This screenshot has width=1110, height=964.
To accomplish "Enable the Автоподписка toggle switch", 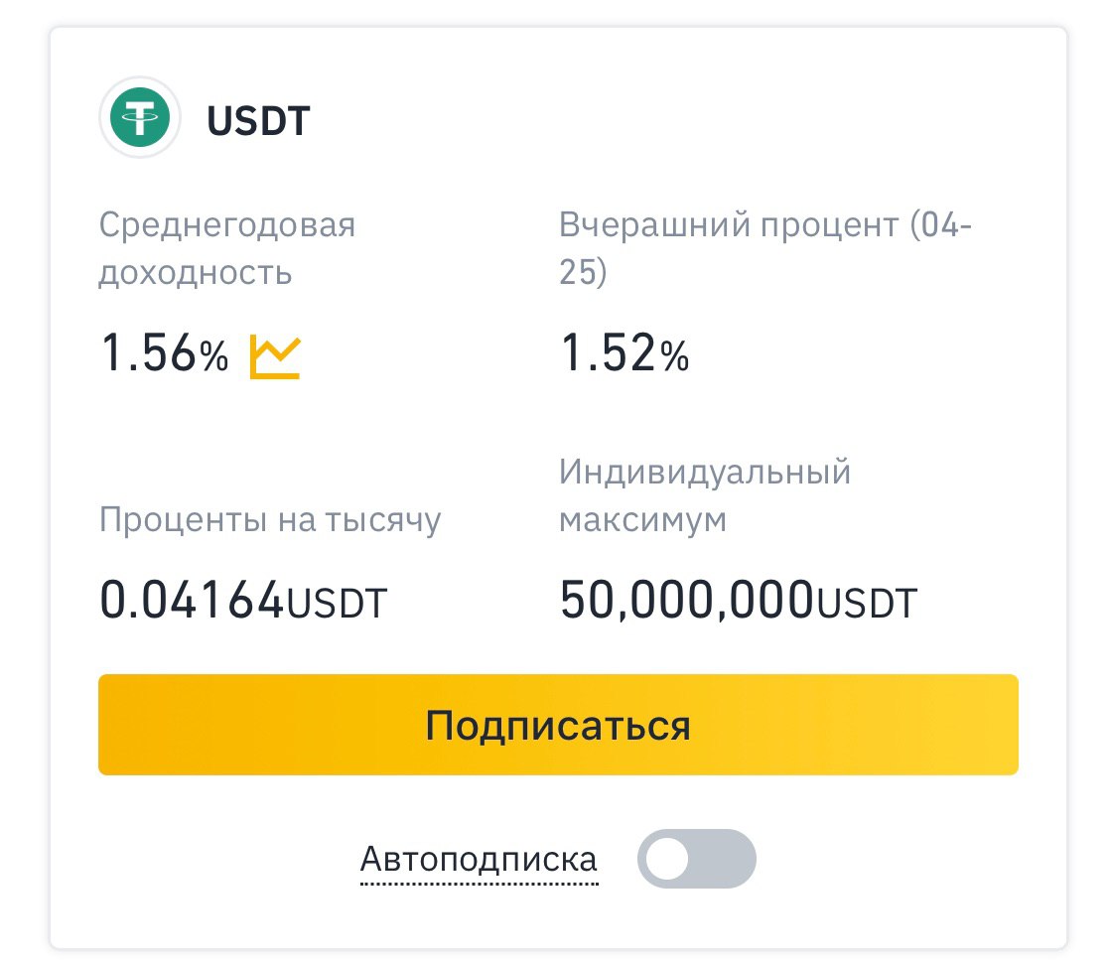I will (697, 859).
